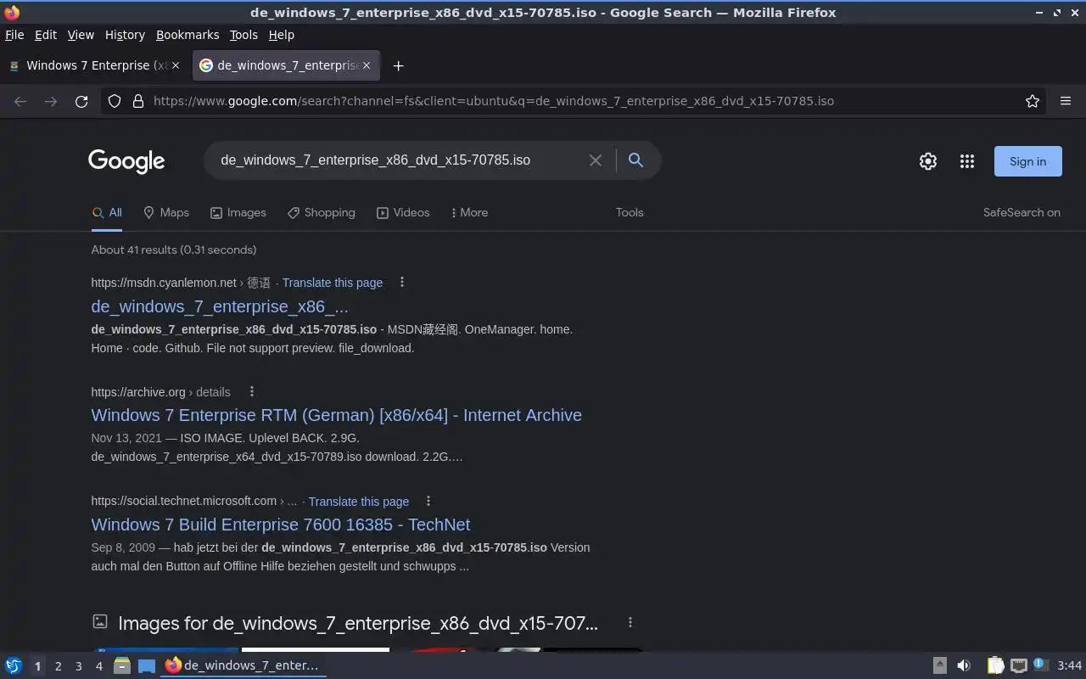Open options for msdn.cyanlemon.net result
1086x679 pixels.
pos(402,282)
